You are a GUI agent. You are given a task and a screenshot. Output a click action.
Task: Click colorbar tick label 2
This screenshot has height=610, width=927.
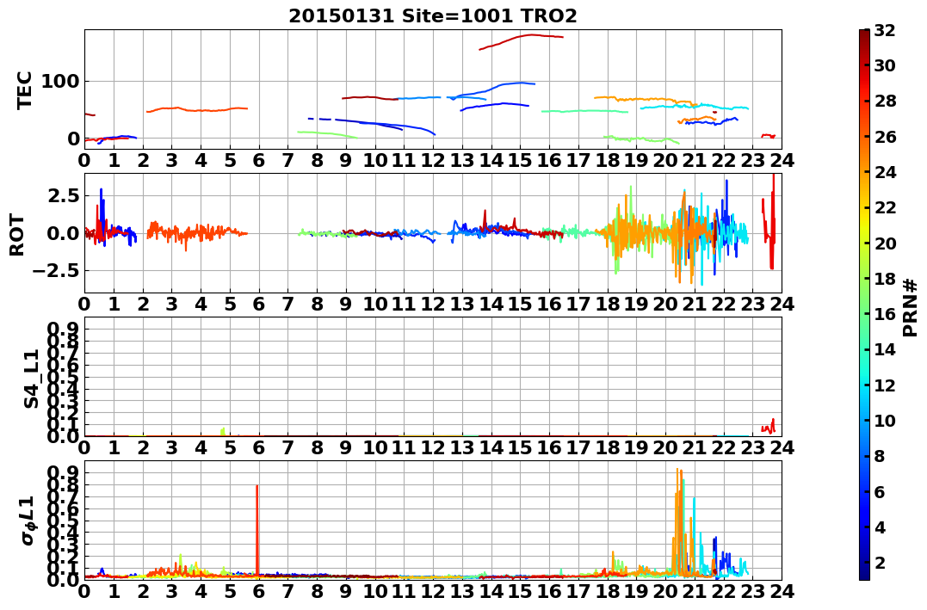(880, 562)
